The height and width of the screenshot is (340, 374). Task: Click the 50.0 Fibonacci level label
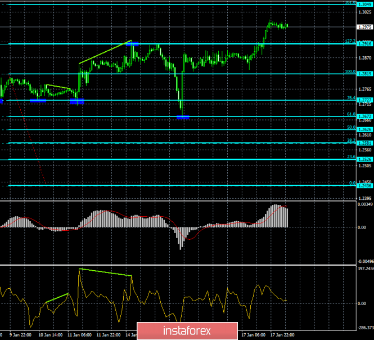(351, 127)
